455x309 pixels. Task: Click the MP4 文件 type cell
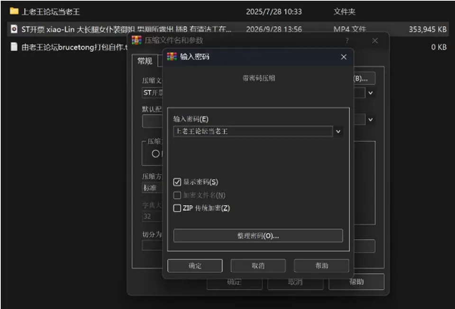tap(350, 29)
